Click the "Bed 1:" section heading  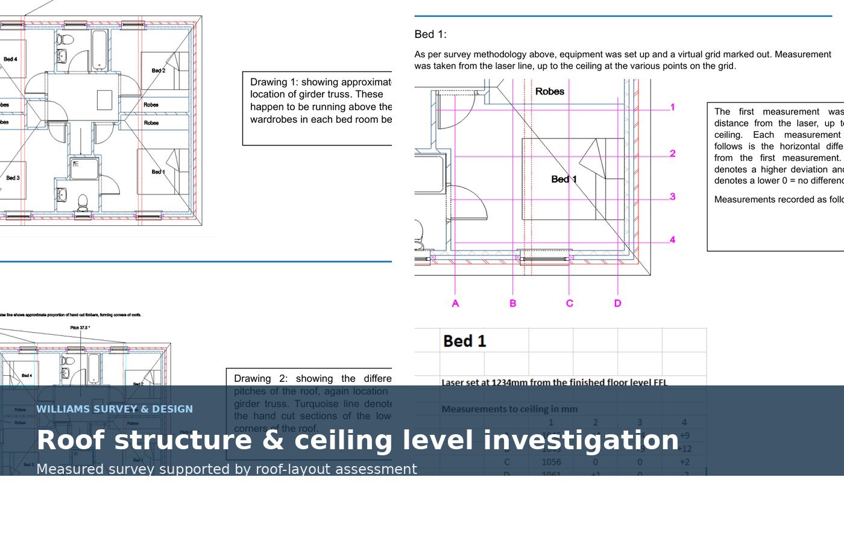[x=430, y=34]
